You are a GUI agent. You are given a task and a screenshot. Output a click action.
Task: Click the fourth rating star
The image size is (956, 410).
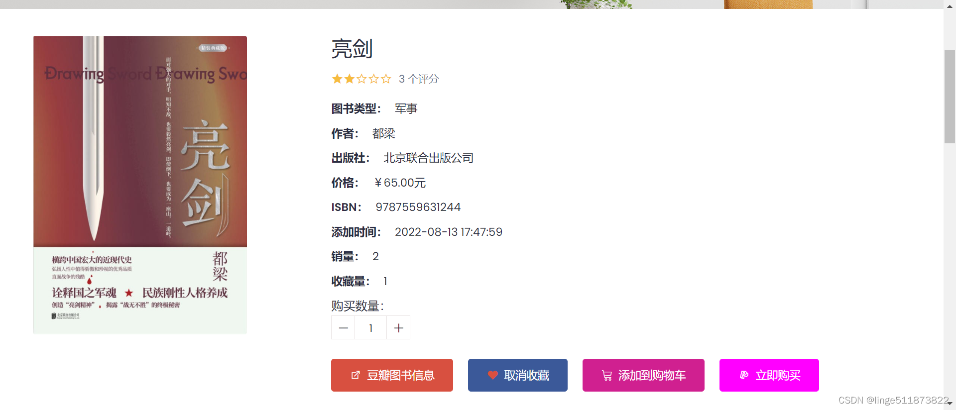click(374, 79)
